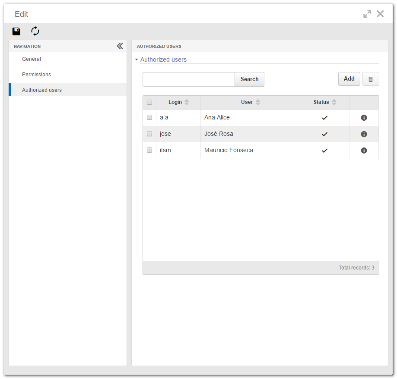The width and height of the screenshot is (397, 379).
Task: Sort table by Login column arrows
Action: (x=187, y=102)
